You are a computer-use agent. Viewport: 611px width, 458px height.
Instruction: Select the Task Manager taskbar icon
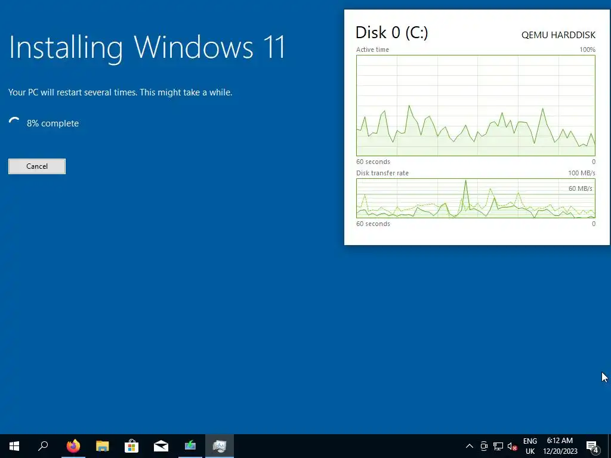coord(220,446)
